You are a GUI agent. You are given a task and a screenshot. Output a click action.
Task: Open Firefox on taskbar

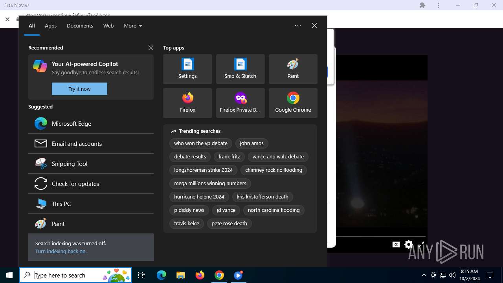coord(200,275)
